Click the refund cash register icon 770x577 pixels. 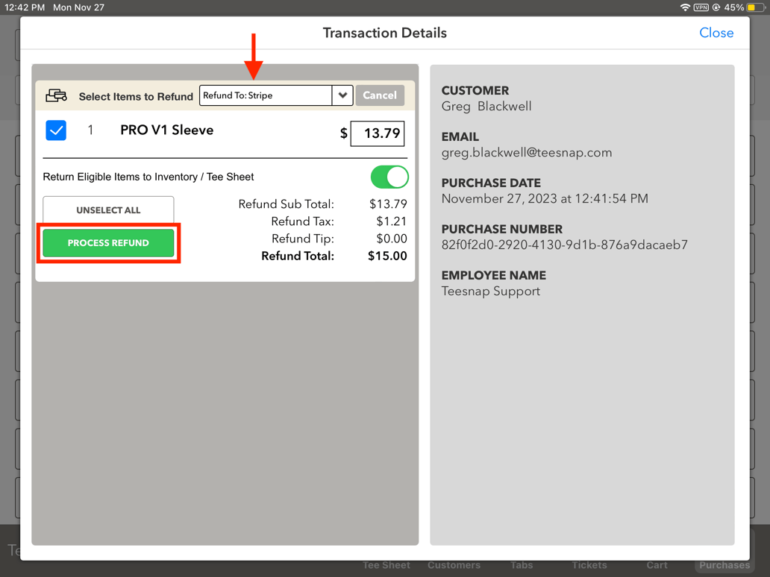(x=56, y=95)
